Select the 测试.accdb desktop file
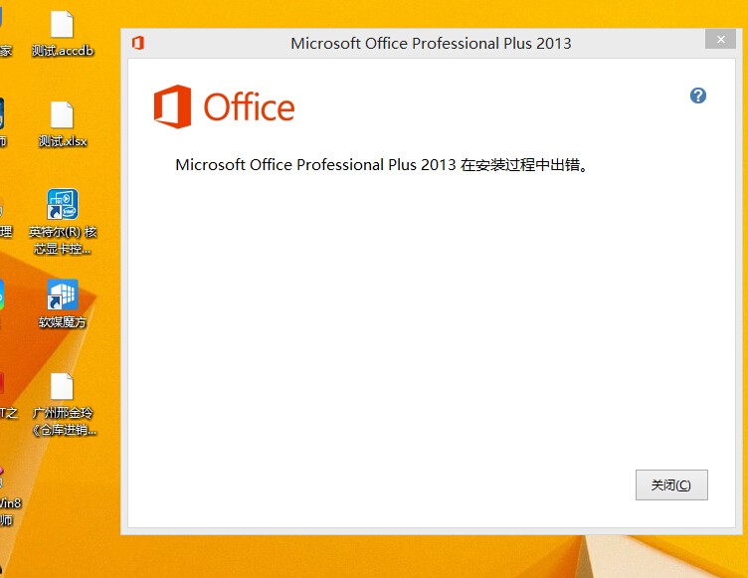The width and height of the screenshot is (748, 578). click(x=62, y=34)
